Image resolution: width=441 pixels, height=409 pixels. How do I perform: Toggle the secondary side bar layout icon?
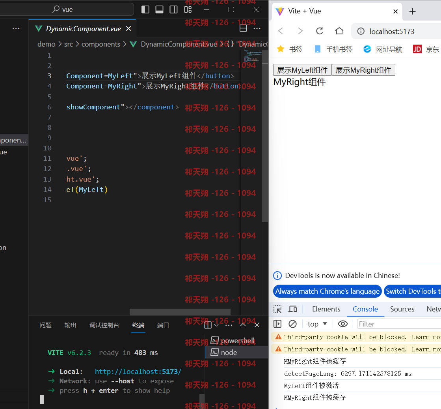[173, 9]
